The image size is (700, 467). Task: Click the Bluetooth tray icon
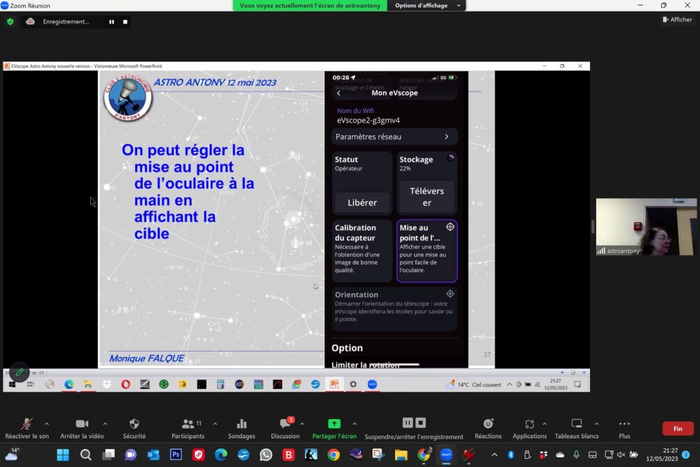[x=511, y=455]
